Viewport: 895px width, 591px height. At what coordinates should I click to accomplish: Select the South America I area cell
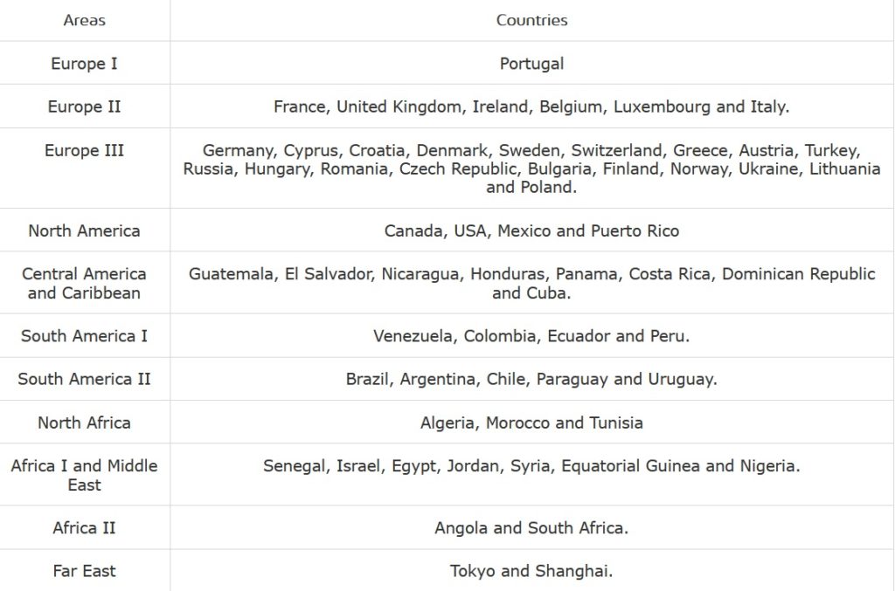pyautogui.click(x=84, y=336)
